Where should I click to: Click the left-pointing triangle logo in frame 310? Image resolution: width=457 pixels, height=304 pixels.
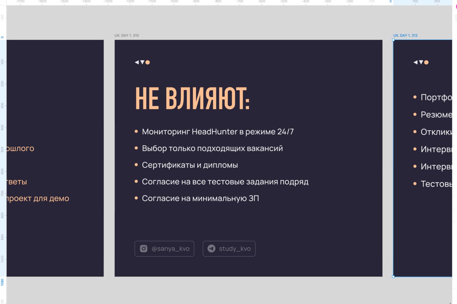coord(136,62)
